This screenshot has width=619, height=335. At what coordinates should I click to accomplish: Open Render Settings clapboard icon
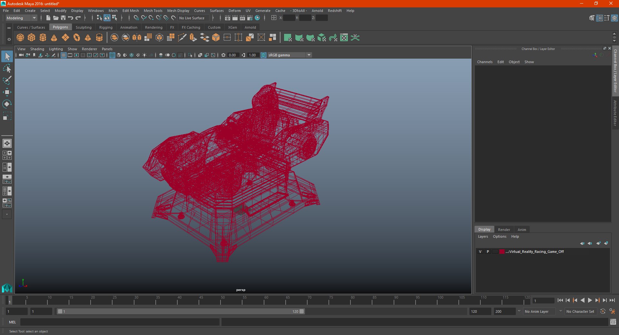tap(250, 18)
